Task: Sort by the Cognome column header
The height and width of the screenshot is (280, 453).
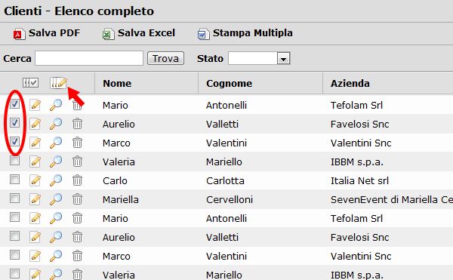Action: pyautogui.click(x=229, y=84)
